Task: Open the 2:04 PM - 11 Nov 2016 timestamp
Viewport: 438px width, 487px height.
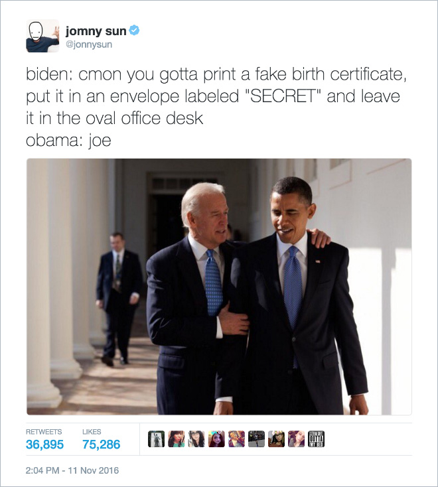Action: click(x=72, y=470)
